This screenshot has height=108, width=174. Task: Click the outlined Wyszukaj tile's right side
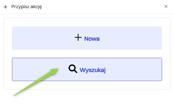tap(139, 69)
